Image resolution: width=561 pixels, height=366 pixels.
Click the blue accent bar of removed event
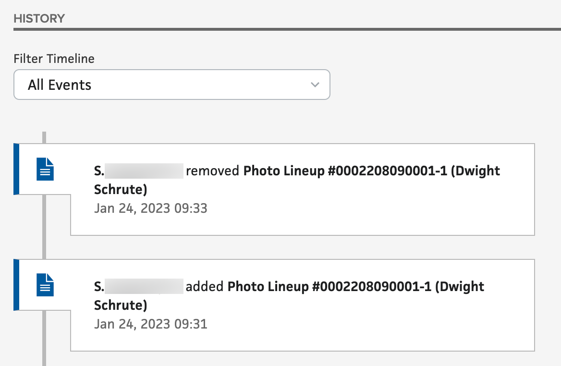click(16, 169)
